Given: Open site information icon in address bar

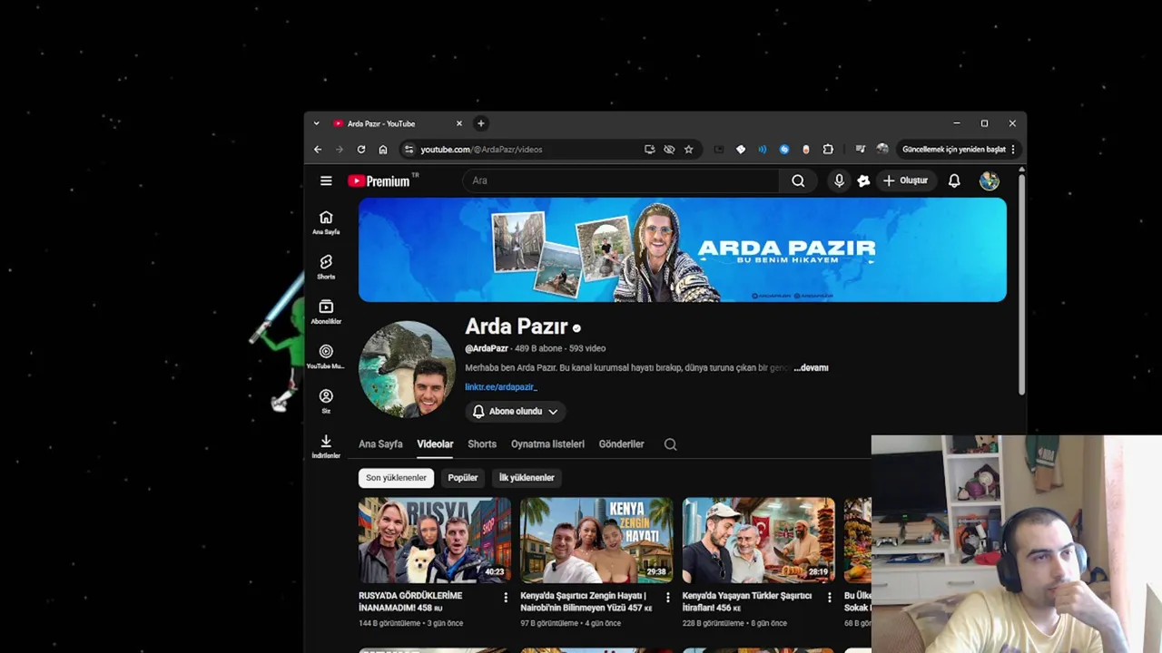Looking at the screenshot, I should coord(409,150).
